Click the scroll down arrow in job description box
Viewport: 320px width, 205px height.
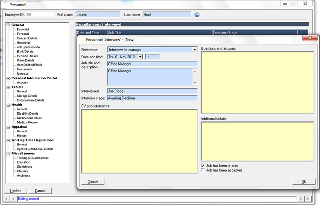pos(195,83)
